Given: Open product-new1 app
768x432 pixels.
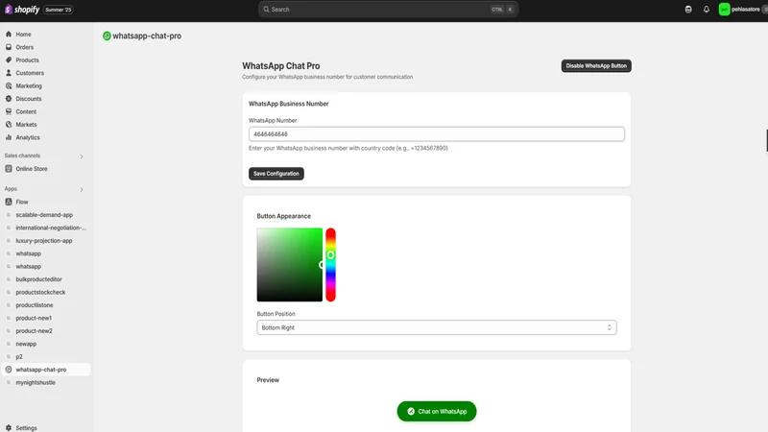Looking at the screenshot, I should click(34, 318).
